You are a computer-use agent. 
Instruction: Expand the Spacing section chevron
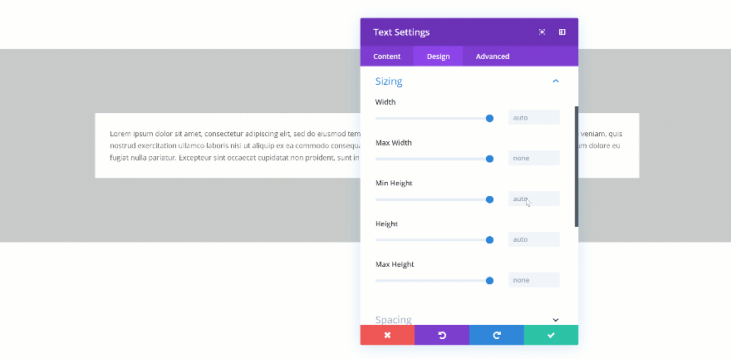[556, 320]
